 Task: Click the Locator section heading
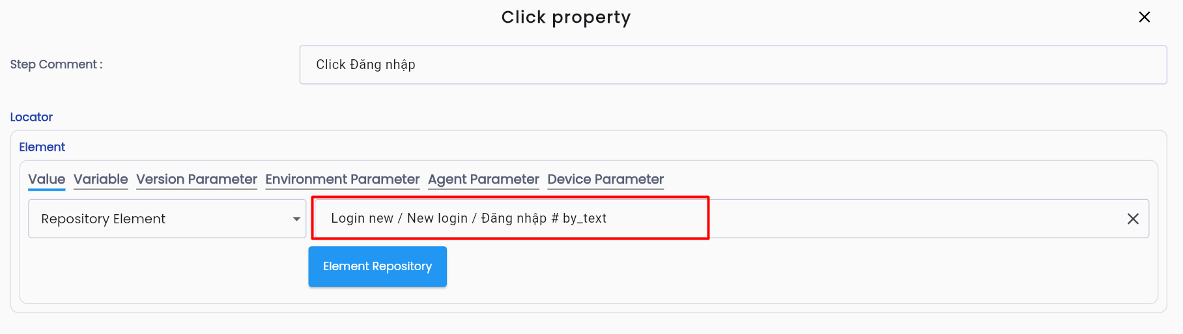[x=31, y=117]
